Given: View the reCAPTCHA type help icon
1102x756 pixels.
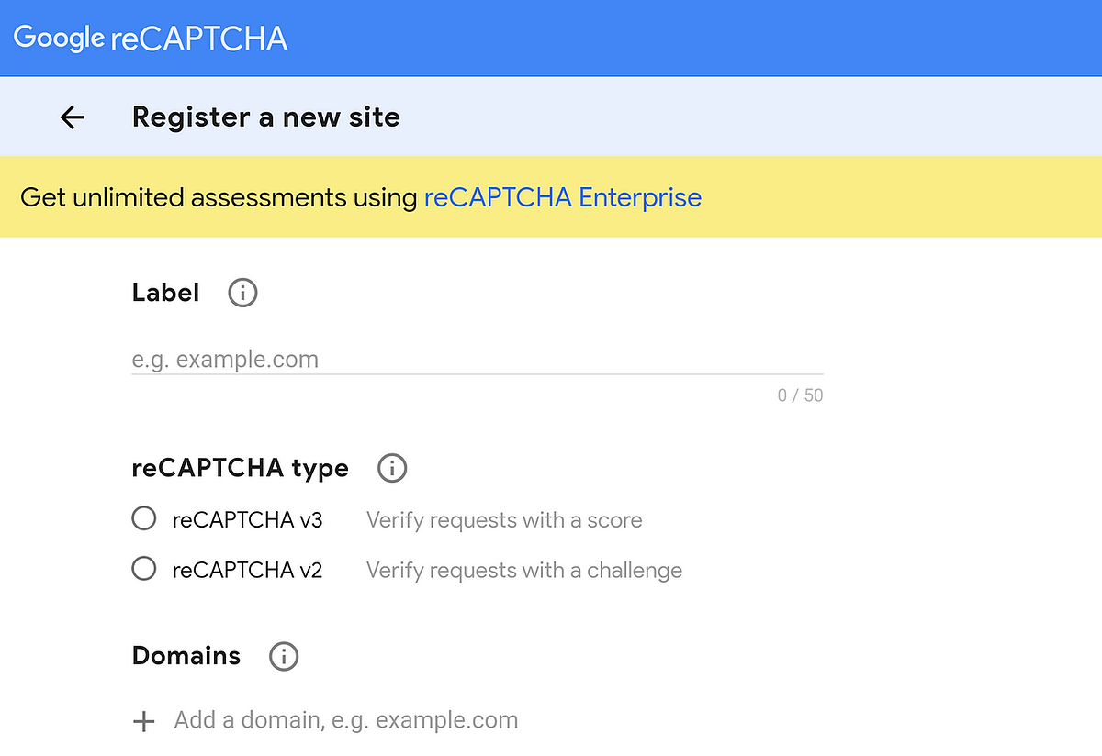Looking at the screenshot, I should pos(391,468).
